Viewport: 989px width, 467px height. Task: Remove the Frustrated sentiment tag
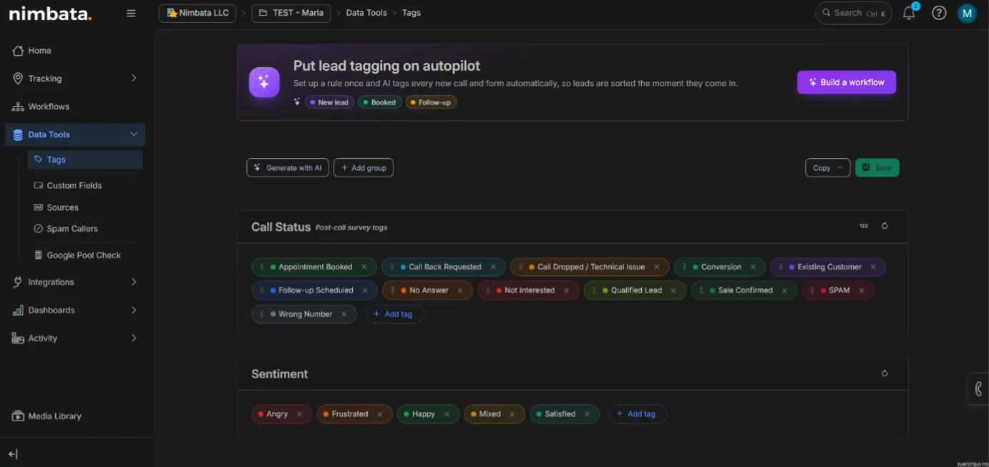[379, 414]
